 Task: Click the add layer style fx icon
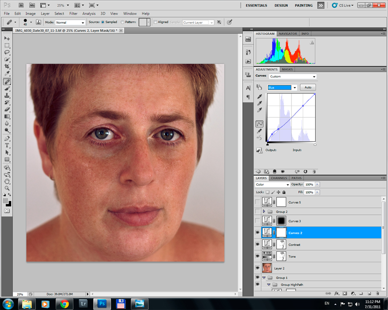coord(337,293)
